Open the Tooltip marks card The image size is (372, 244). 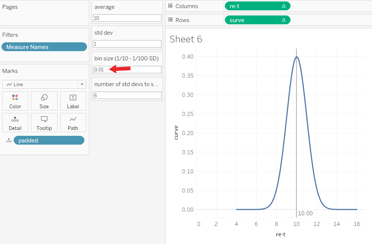point(44,123)
